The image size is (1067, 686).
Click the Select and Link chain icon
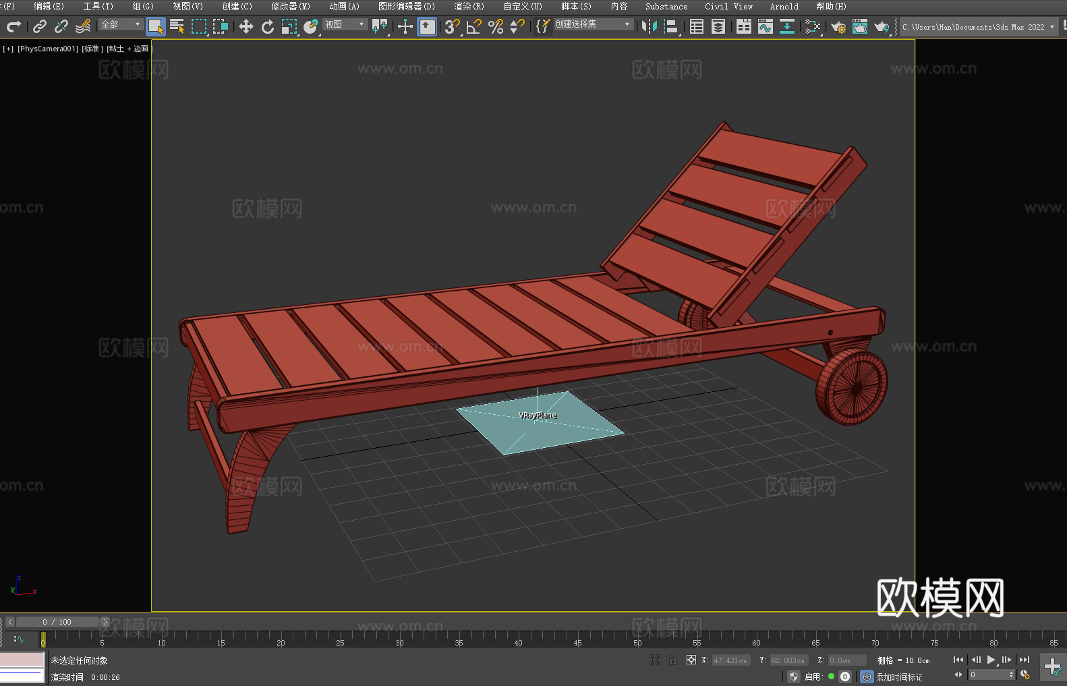tap(40, 26)
